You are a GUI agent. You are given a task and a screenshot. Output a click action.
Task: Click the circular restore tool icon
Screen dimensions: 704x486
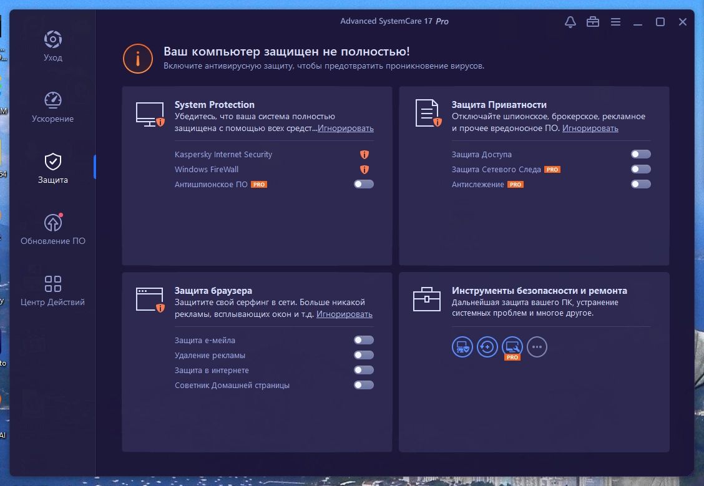coord(487,347)
